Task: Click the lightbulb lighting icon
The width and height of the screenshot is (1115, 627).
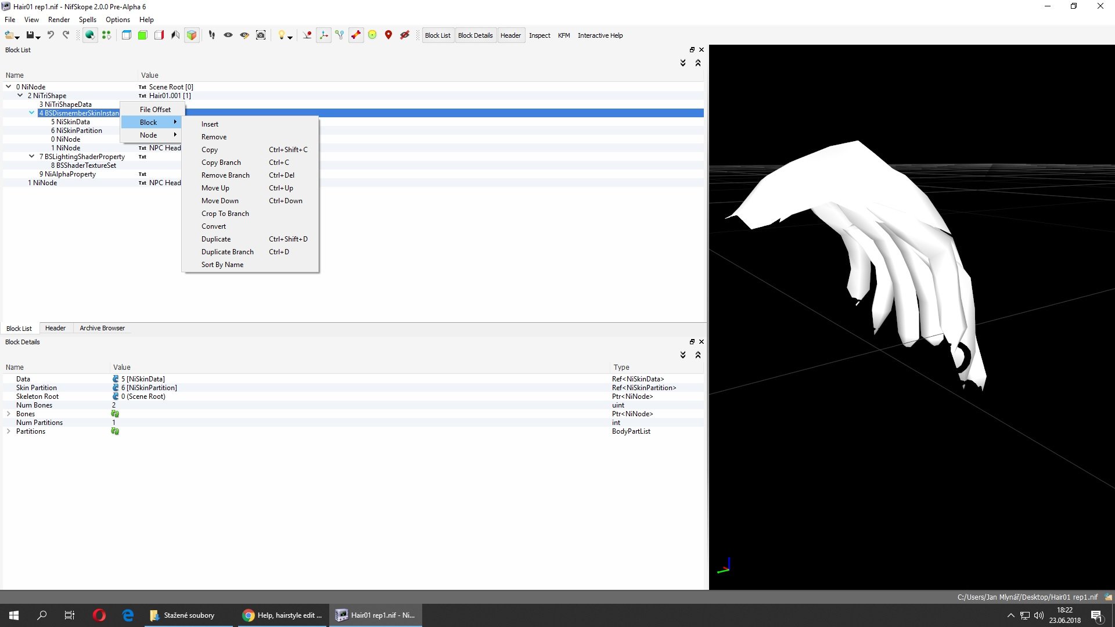Action: click(x=282, y=35)
